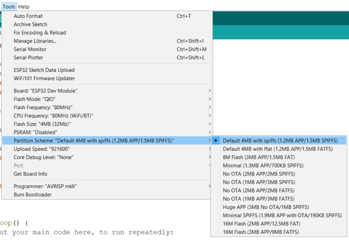Click the Tools menu header
The width and height of the screenshot is (349, 240).
[x=9, y=7]
